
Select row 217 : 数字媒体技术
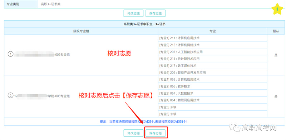212,66
